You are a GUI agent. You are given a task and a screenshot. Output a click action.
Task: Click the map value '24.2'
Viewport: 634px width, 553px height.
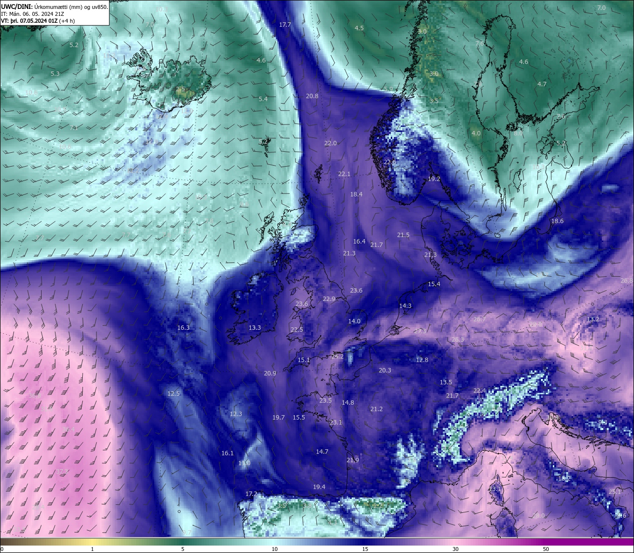click(x=337, y=356)
